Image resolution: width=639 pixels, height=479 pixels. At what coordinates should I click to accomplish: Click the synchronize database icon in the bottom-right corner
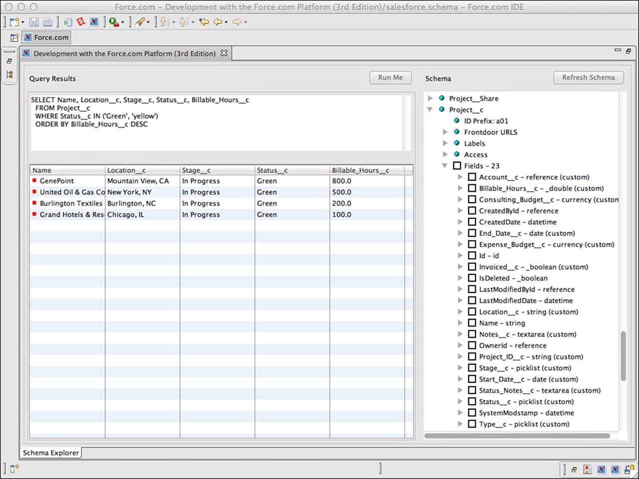click(629, 469)
